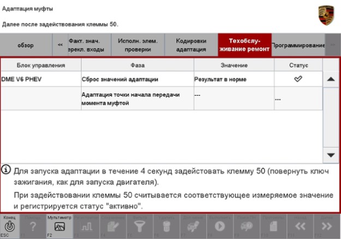This screenshot has height=239, width=341.
Task: Open the Мультиметр tool (F2)
Action: [x=58, y=227]
